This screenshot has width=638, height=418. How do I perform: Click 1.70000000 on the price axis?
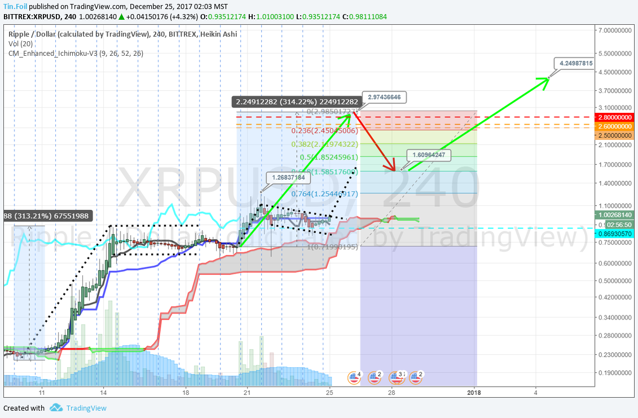[x=614, y=165]
